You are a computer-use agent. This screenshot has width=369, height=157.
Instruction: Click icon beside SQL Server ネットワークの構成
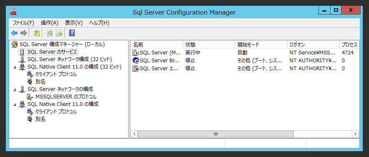22,89
